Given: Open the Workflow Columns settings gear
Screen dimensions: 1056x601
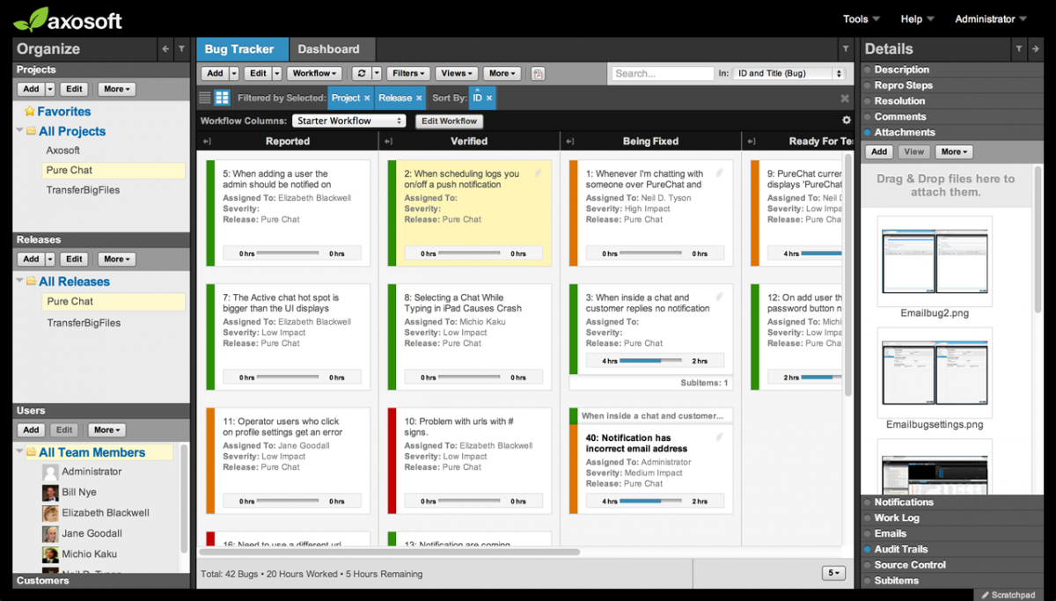Looking at the screenshot, I should tap(845, 119).
